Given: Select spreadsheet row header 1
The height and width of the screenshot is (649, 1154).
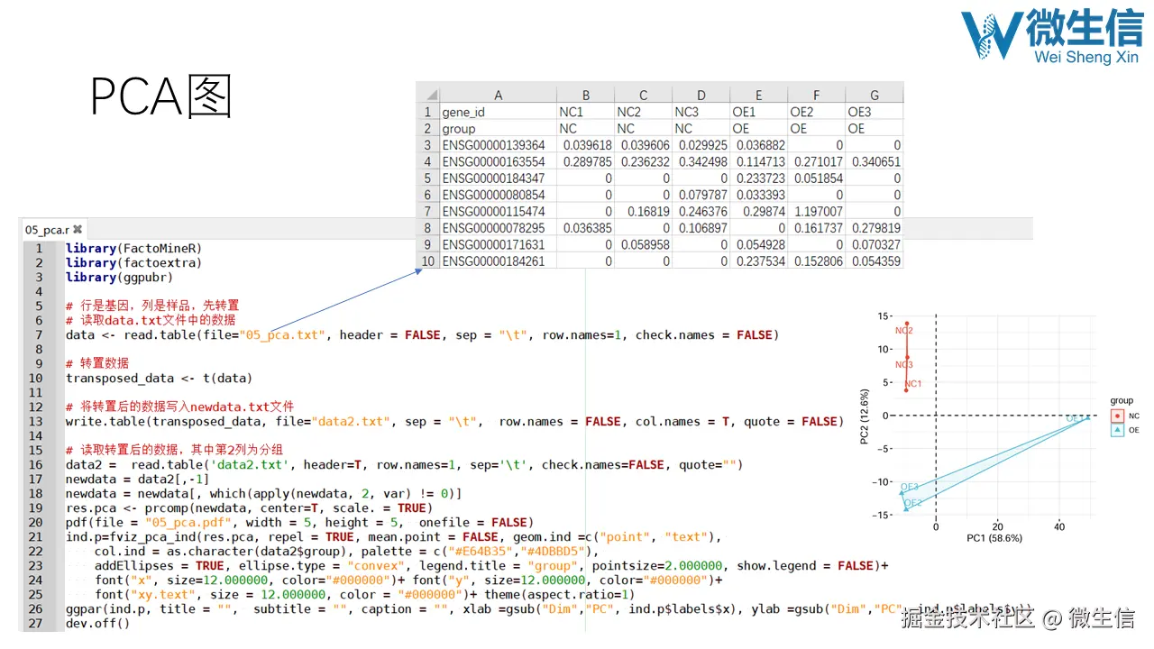Looking at the screenshot, I should [427, 112].
